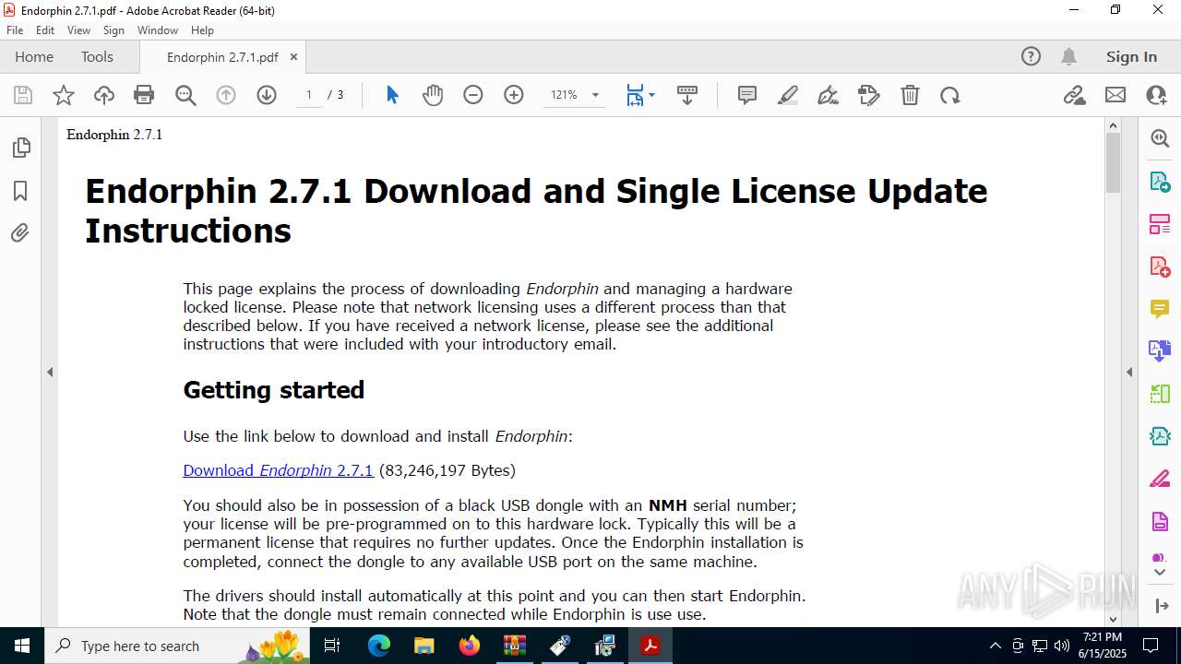Select the Endorphin 2.7.1.pdf document tab
Image resolution: width=1181 pixels, height=664 pixels.
[222, 57]
